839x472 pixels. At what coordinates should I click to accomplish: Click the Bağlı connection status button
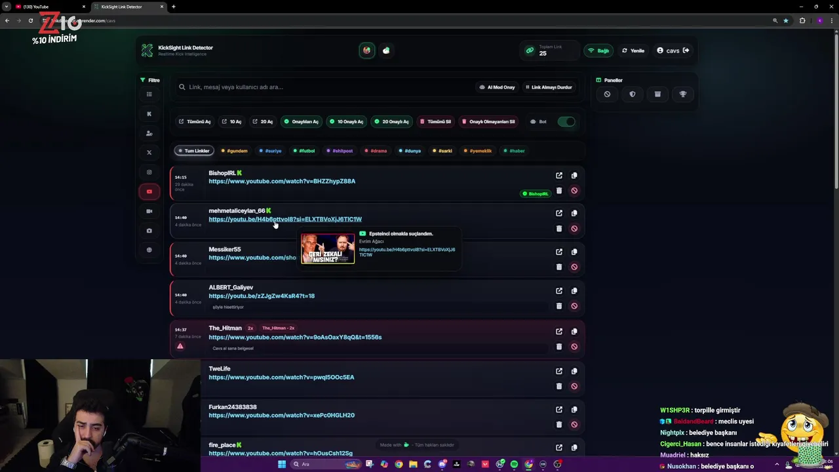[x=598, y=50]
